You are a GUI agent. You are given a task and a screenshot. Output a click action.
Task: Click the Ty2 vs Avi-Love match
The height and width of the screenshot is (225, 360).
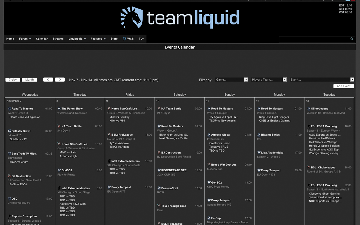tap(119, 143)
